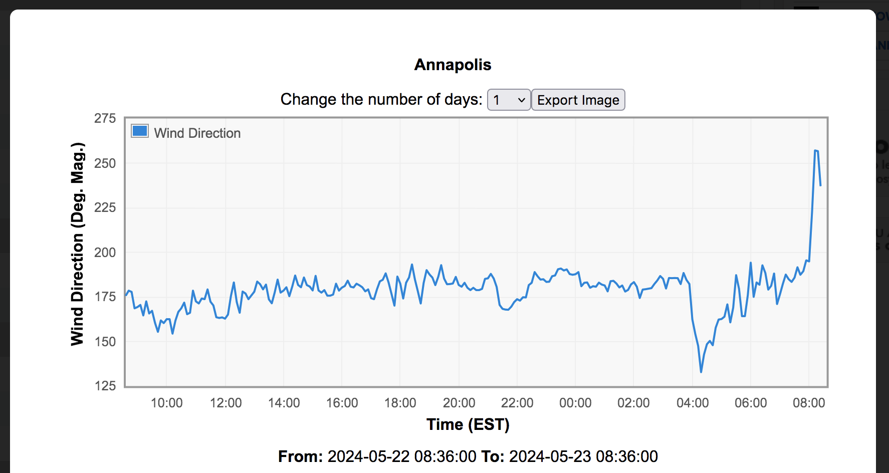Click the Time (EST) axis title

(468, 424)
